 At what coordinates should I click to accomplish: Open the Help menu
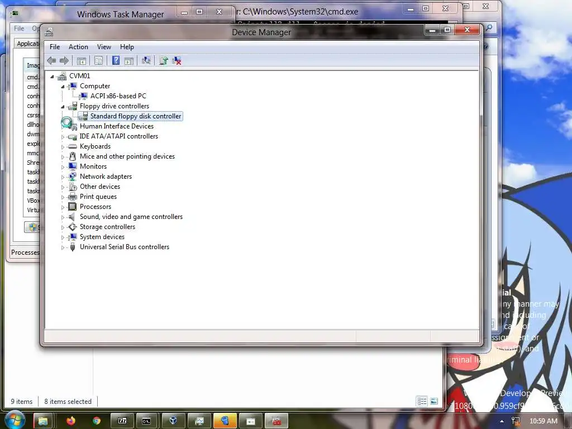click(x=127, y=47)
